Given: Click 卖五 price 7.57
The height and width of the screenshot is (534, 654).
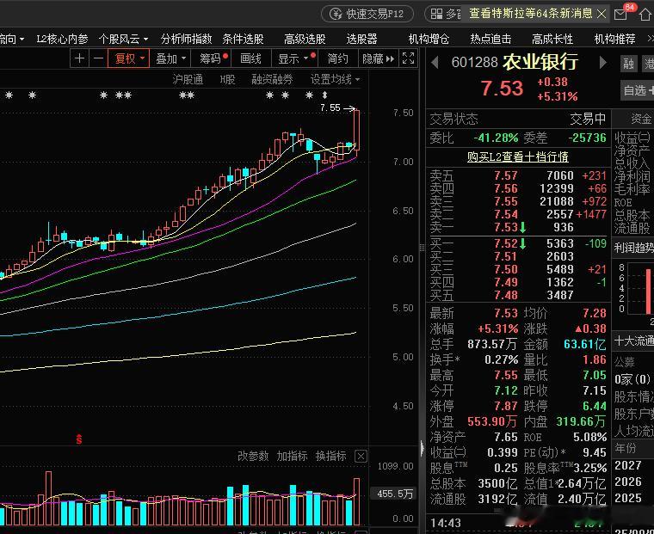Looking at the screenshot, I should pyautogui.click(x=505, y=176).
